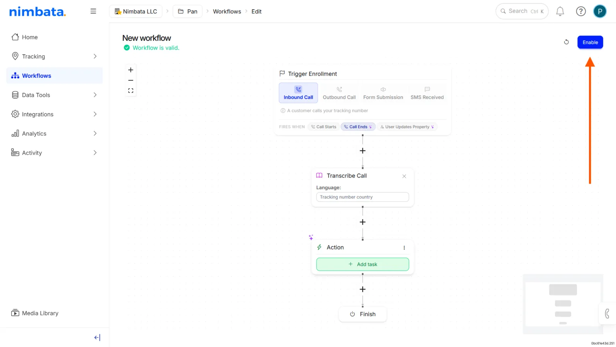This screenshot has height=347, width=616.
Task: Open the Pan folder selector
Action: pyautogui.click(x=187, y=12)
